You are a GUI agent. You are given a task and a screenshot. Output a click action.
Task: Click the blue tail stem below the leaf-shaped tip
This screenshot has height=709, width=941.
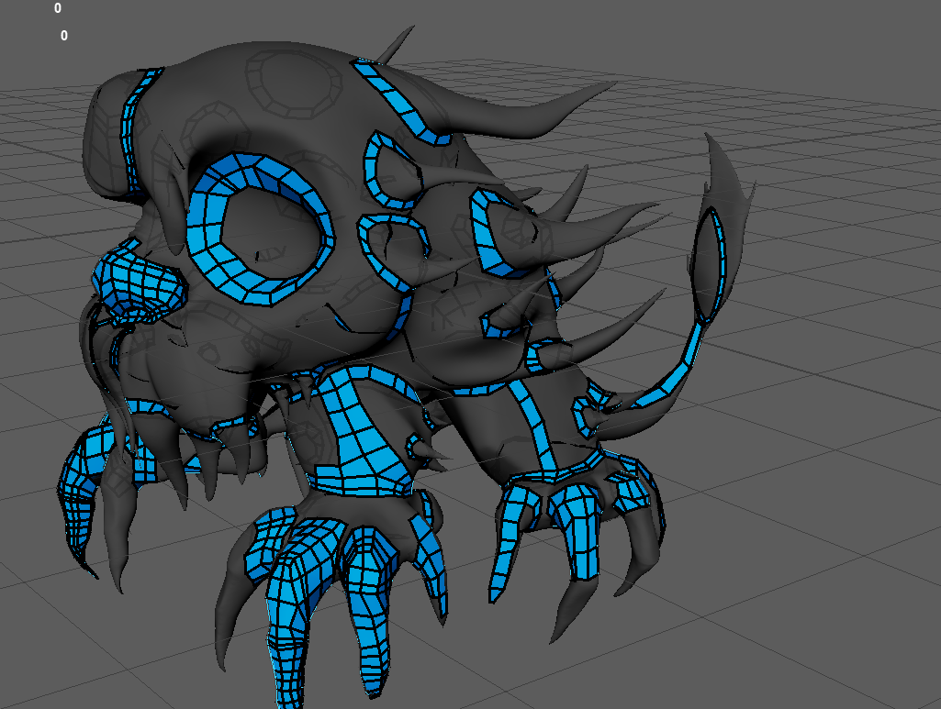(x=681, y=368)
